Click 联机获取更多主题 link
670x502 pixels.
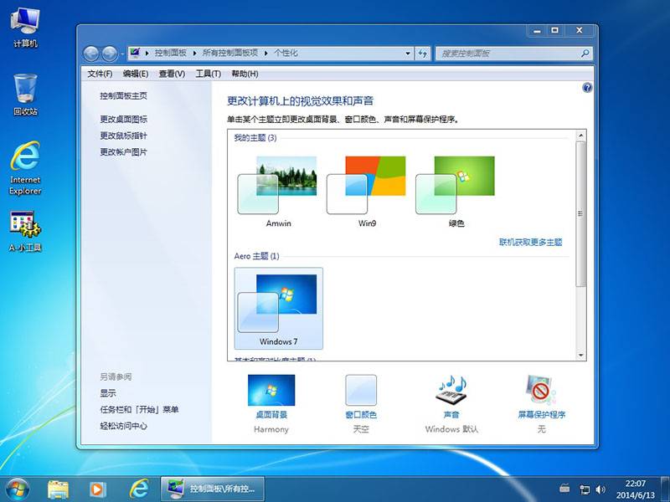tap(530, 242)
